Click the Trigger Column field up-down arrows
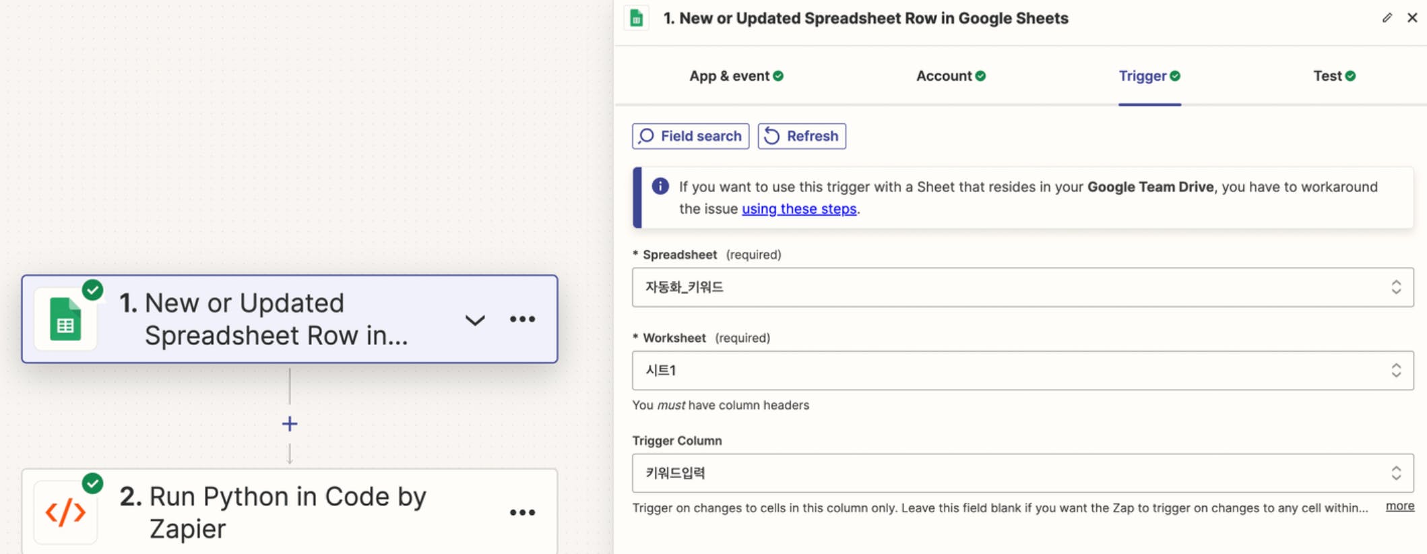Image resolution: width=1427 pixels, height=554 pixels. (1396, 473)
